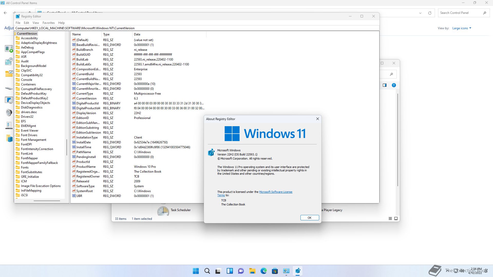Open Microsoft Store from taskbar
The image size is (493, 277).
[275, 271]
